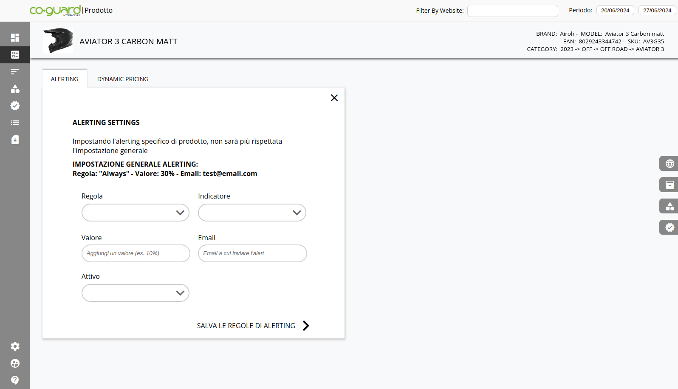Open the download file sidebar icon

point(15,140)
